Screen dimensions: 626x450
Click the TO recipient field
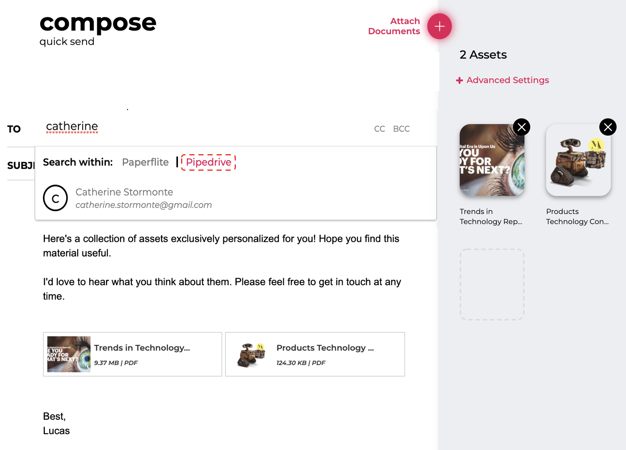(72, 127)
